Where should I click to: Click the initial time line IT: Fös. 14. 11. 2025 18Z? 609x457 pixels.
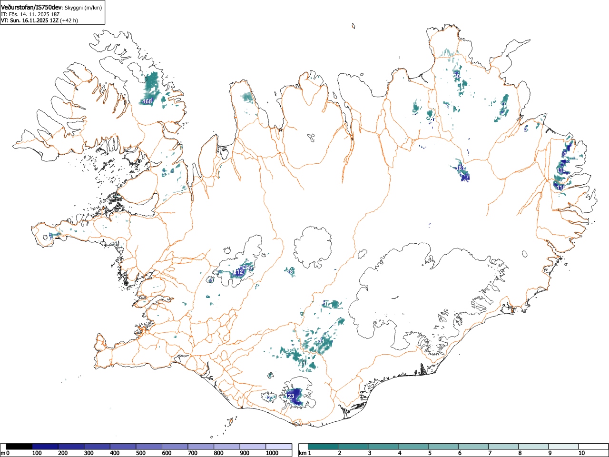pos(30,14)
